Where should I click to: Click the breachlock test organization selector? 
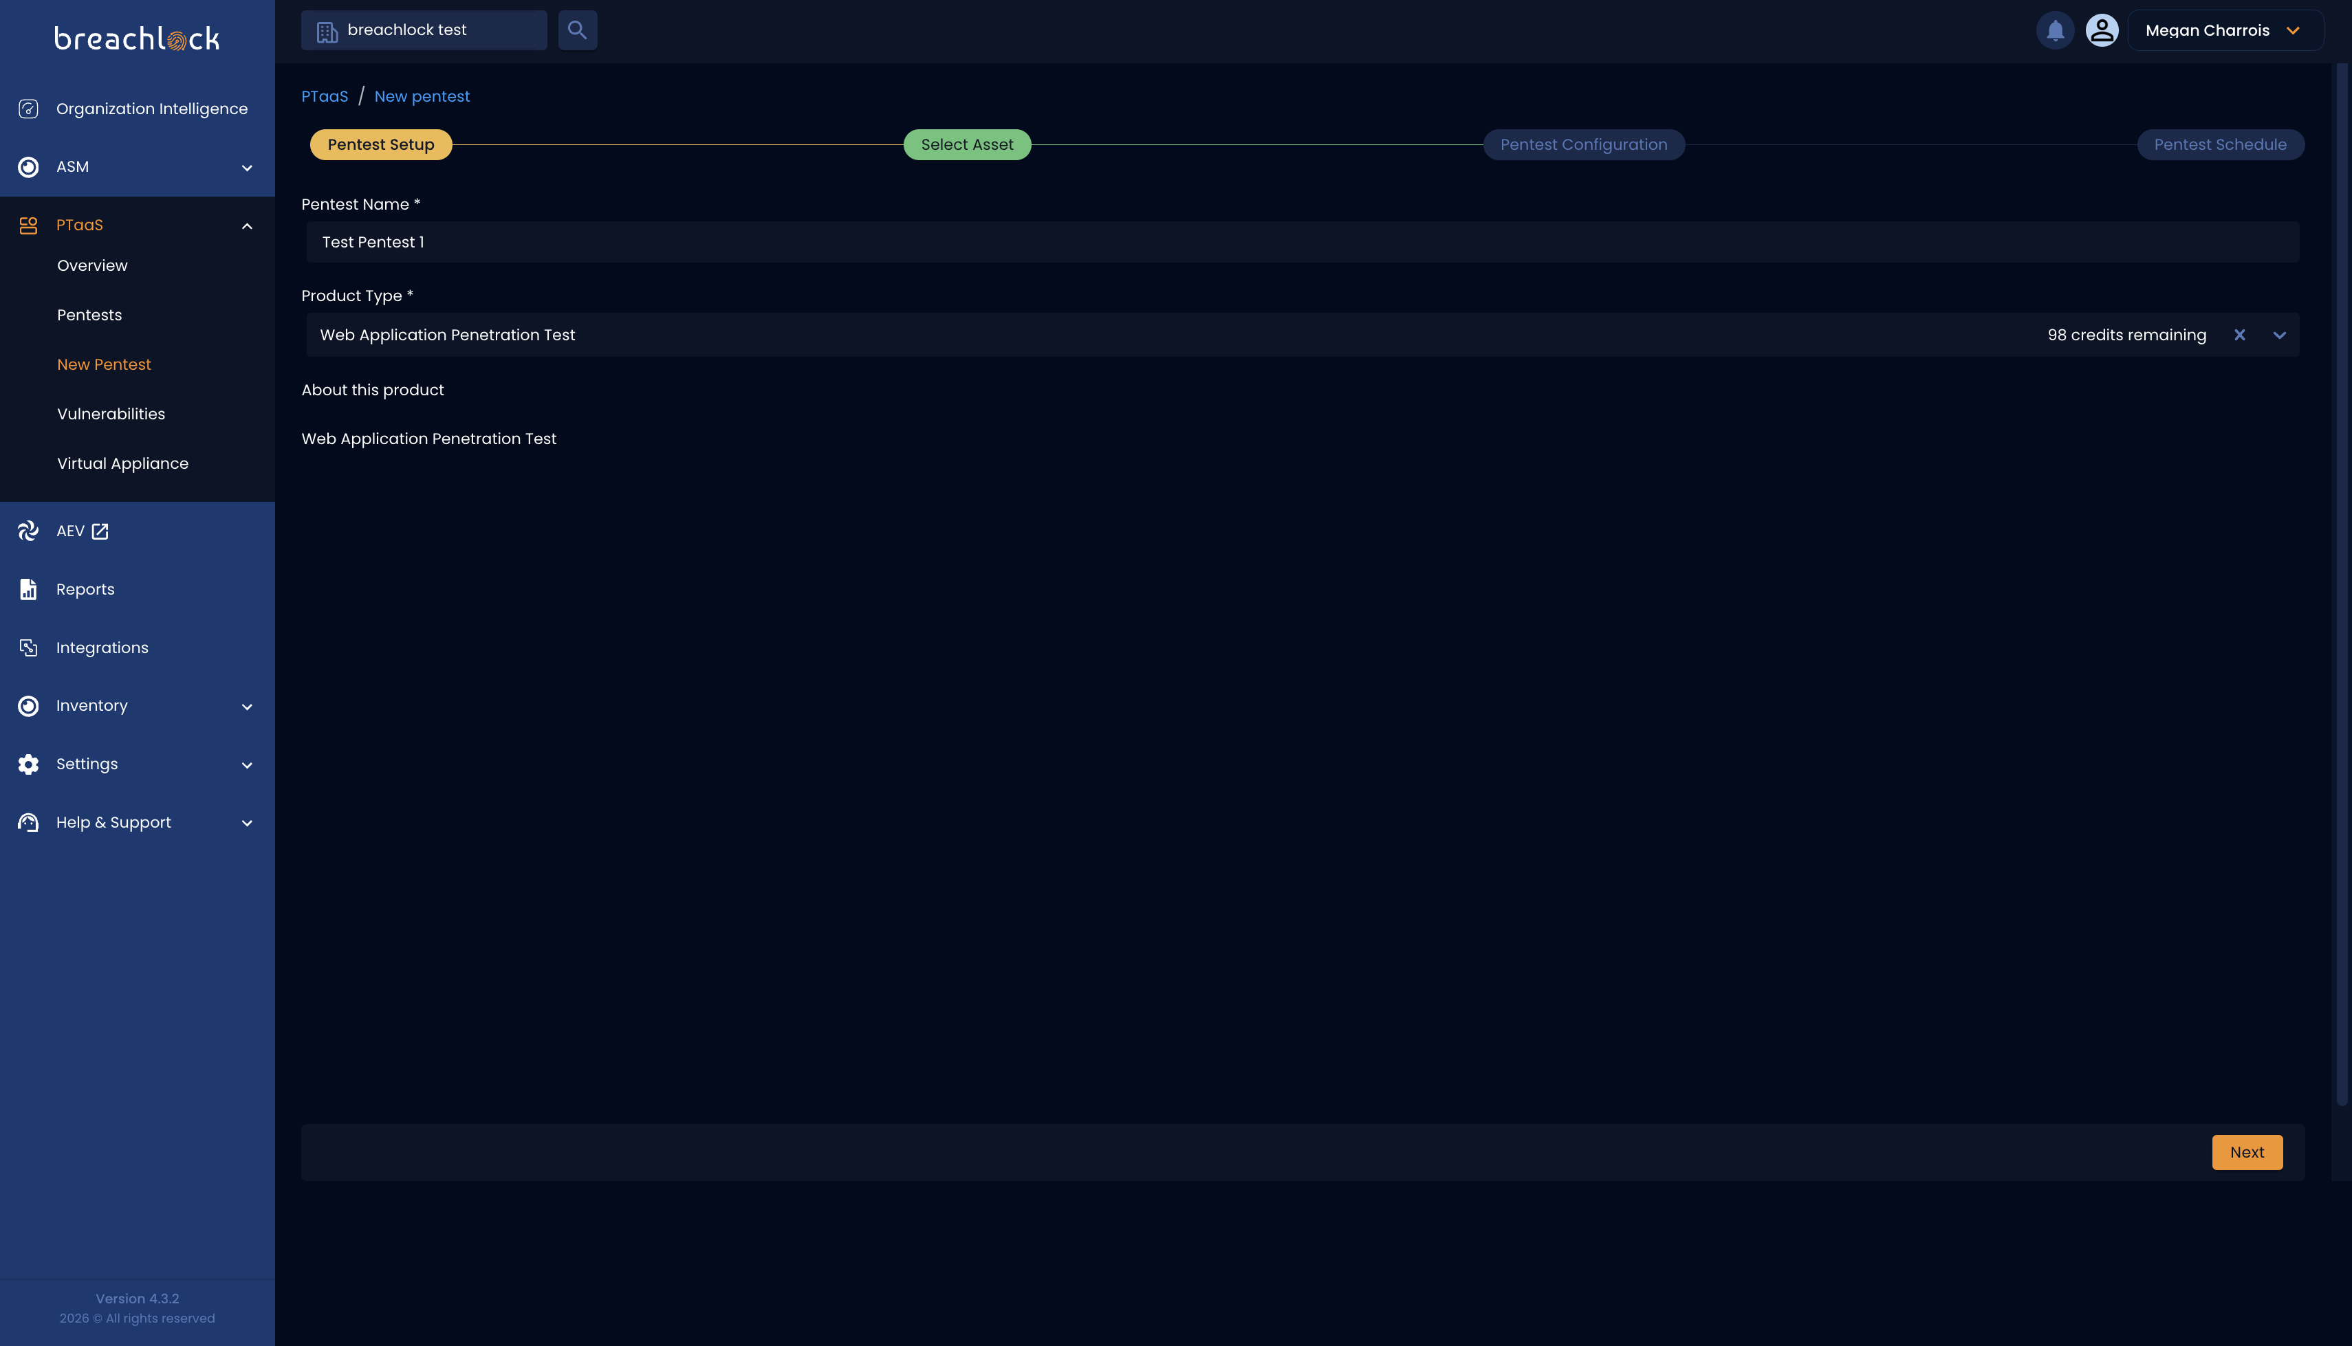[x=424, y=30]
